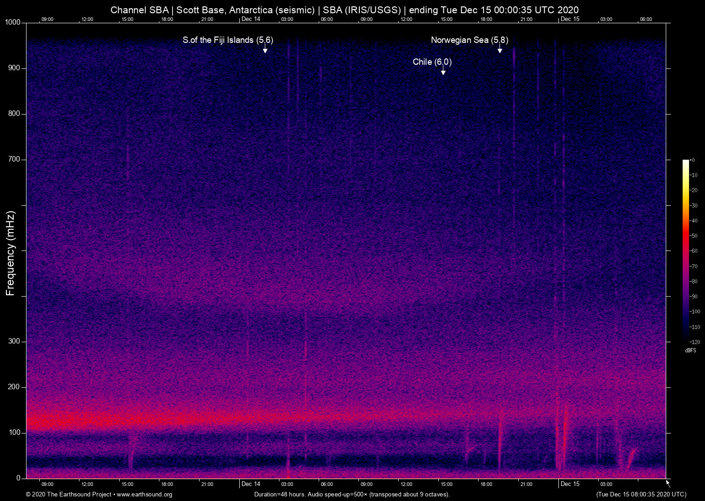Click the Dec 15 date marker on bottom axis
Screen dimensions: 705x501
[x=570, y=484]
